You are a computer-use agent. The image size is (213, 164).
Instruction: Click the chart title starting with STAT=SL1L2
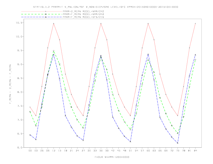[105, 7]
